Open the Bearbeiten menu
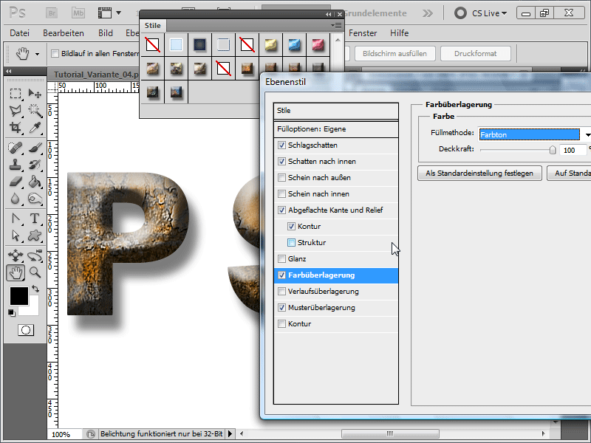The image size is (591, 443). click(x=64, y=33)
